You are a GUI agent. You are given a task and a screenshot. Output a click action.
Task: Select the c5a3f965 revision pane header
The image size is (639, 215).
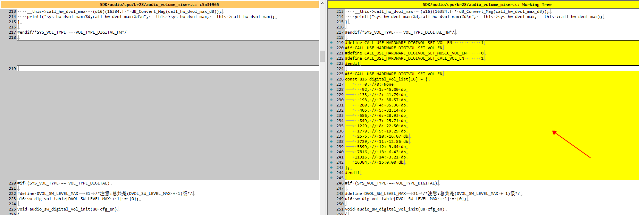[160, 5]
